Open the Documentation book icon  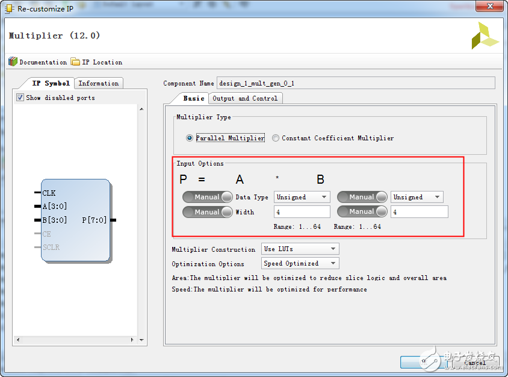point(13,62)
